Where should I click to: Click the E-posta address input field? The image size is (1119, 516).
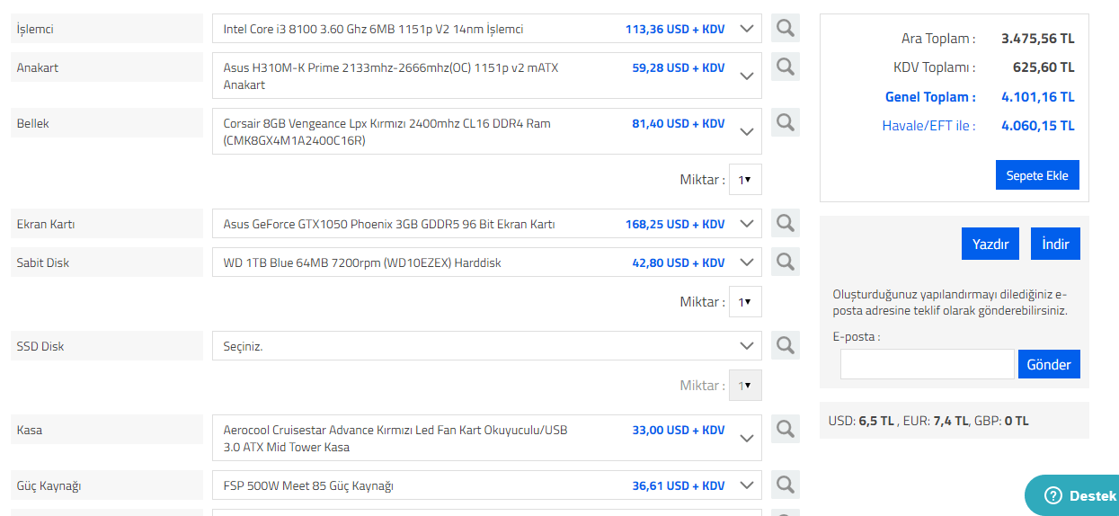click(927, 364)
